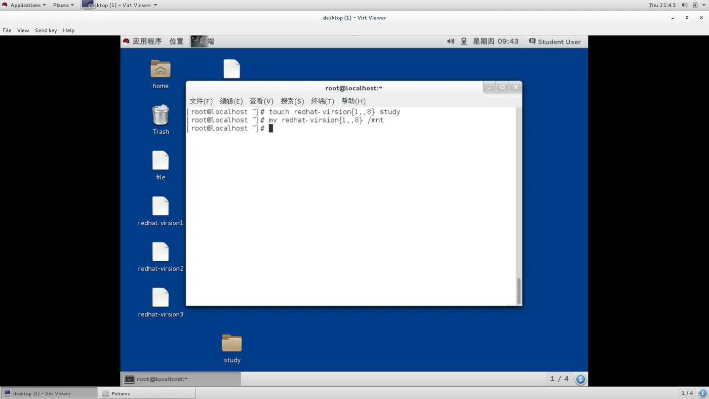Image resolution: width=709 pixels, height=399 pixels.
Task: Select the unlabeled file icon above the terminal
Action: [x=232, y=69]
